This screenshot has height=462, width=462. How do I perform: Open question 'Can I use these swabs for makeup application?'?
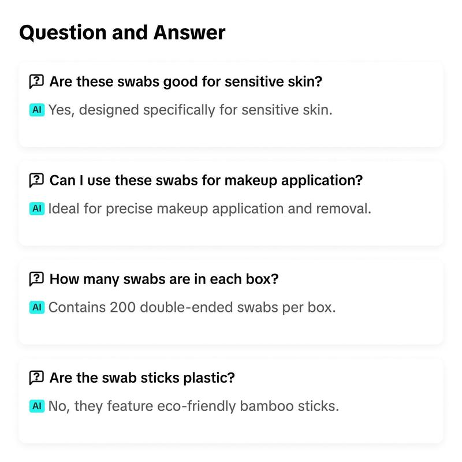206,180
